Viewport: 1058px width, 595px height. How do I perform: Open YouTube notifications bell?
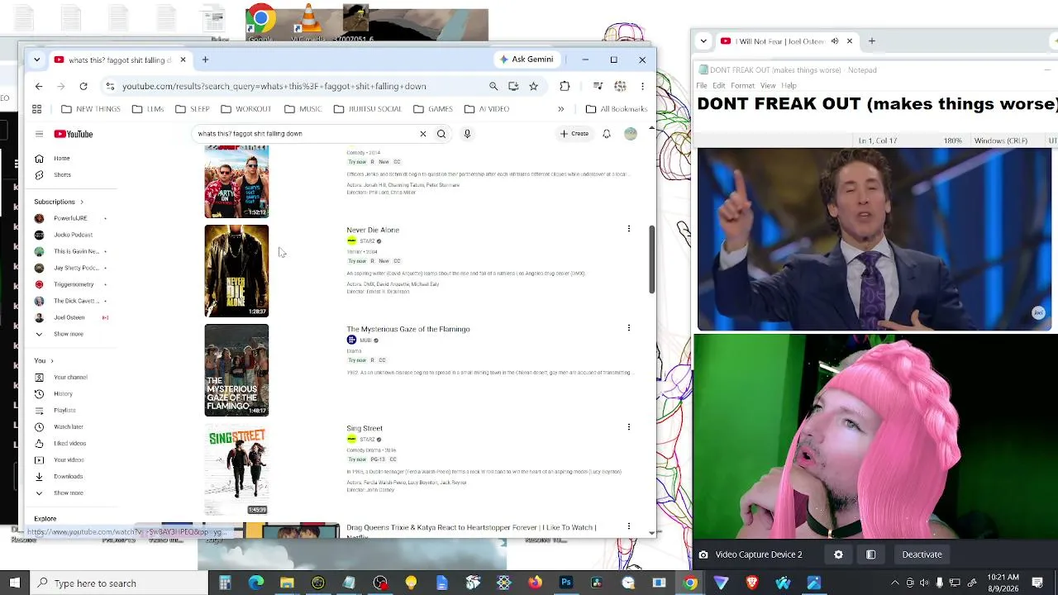(606, 134)
